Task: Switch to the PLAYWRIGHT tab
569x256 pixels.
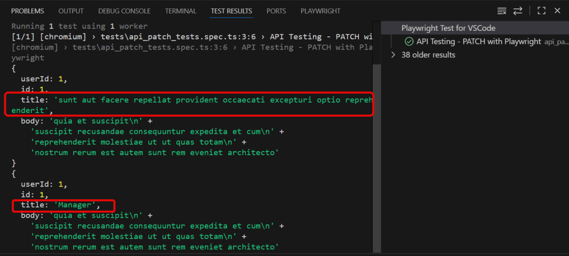Action: 321,11
